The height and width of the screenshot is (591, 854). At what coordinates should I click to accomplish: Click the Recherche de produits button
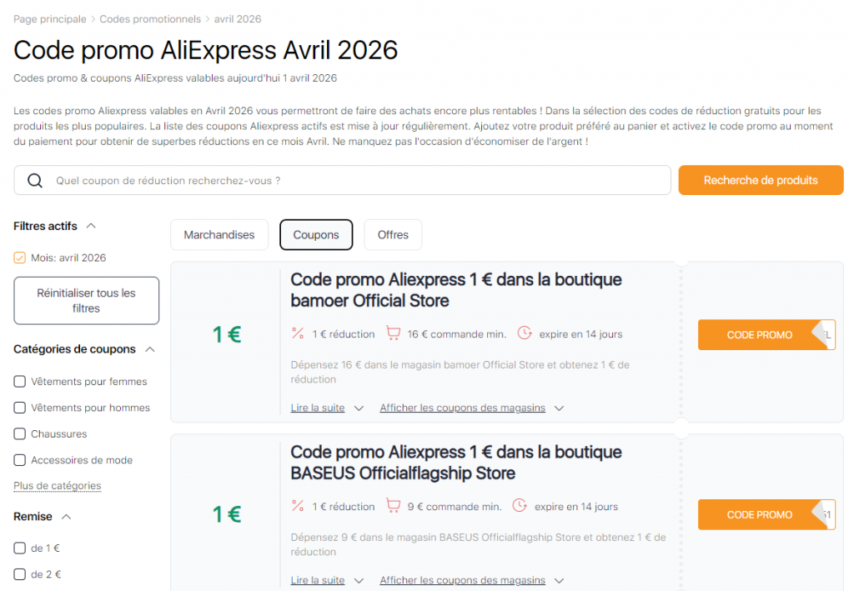760,180
